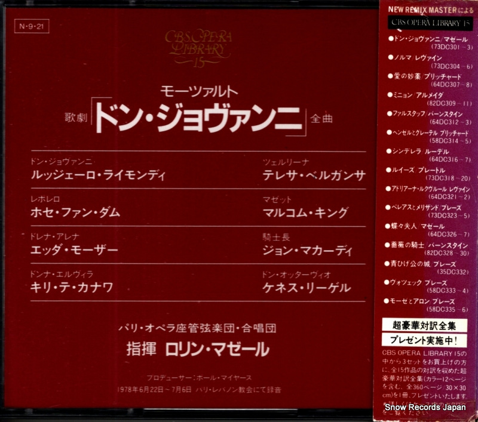Select singer ケネス・リーゲル
The height and width of the screenshot is (422, 478).
pyautogui.click(x=307, y=288)
